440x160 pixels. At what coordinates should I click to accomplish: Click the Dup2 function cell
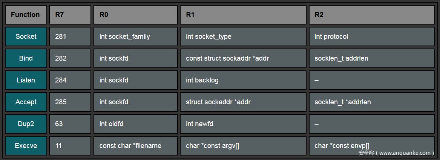coord(26,124)
